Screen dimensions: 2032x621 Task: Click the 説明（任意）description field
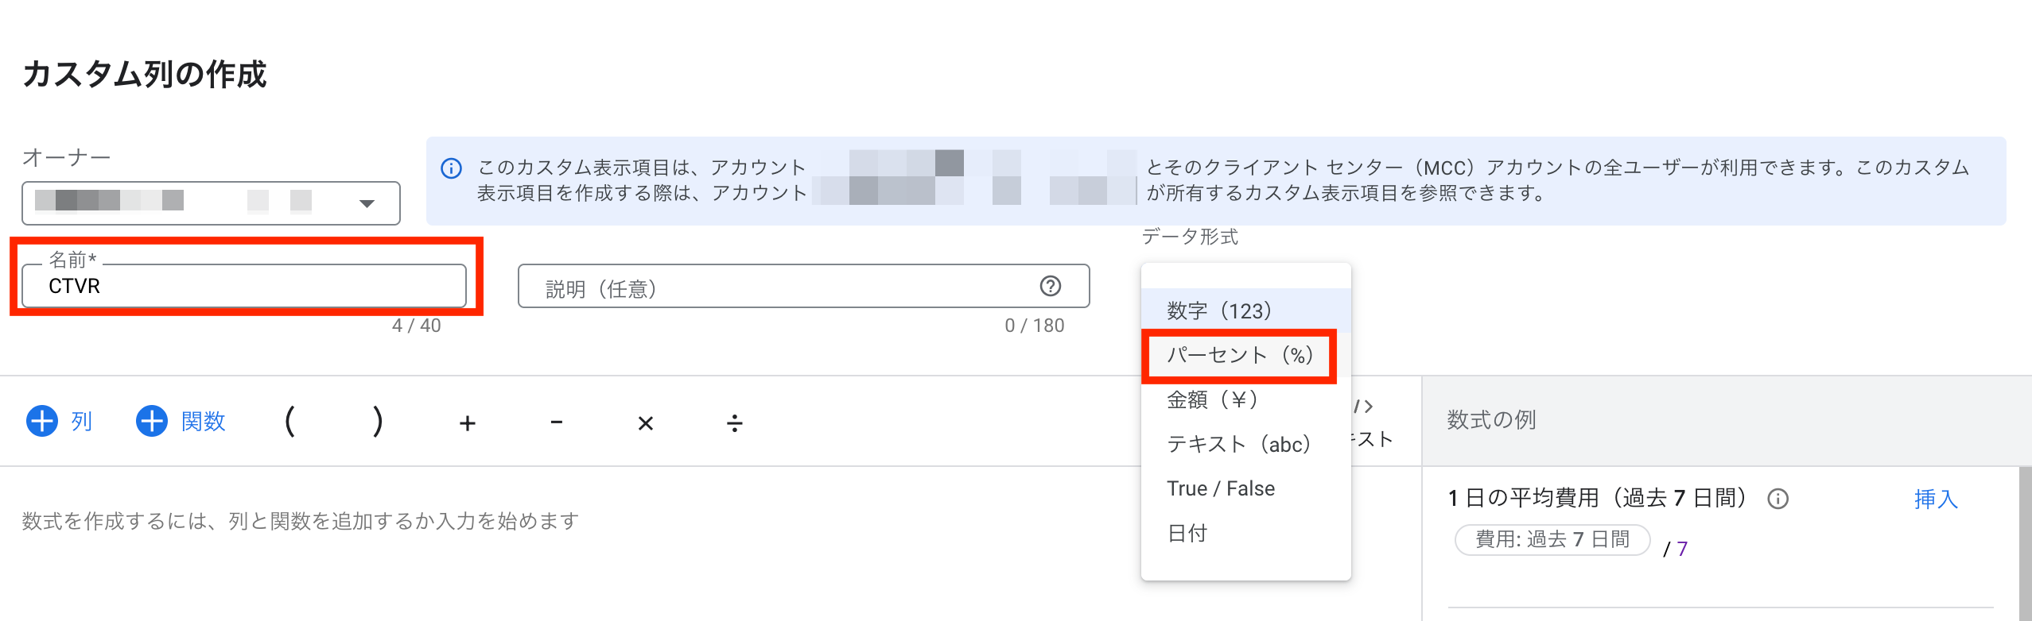tap(779, 287)
